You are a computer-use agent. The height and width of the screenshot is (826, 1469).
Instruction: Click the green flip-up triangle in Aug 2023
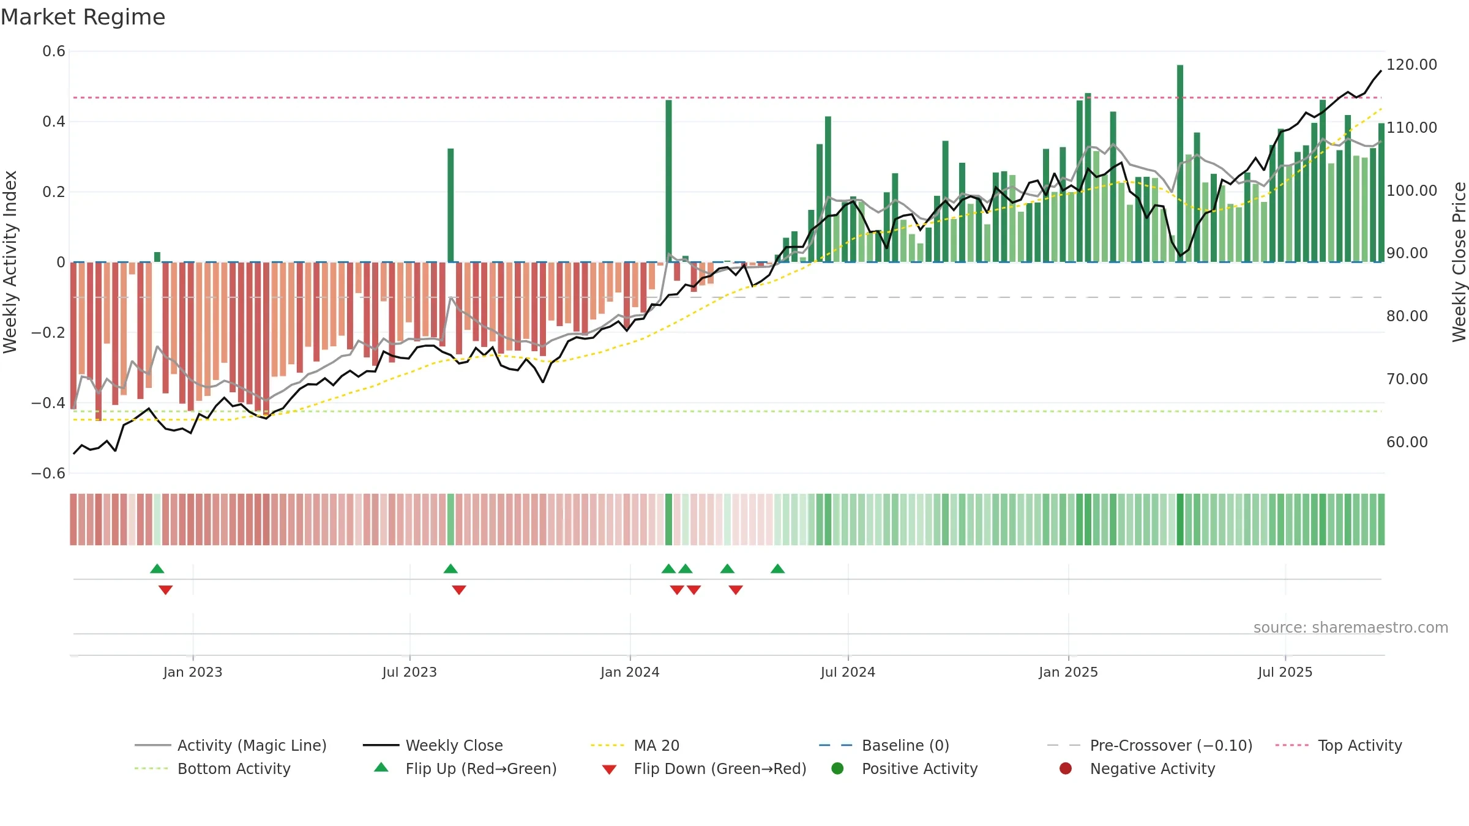tap(450, 569)
